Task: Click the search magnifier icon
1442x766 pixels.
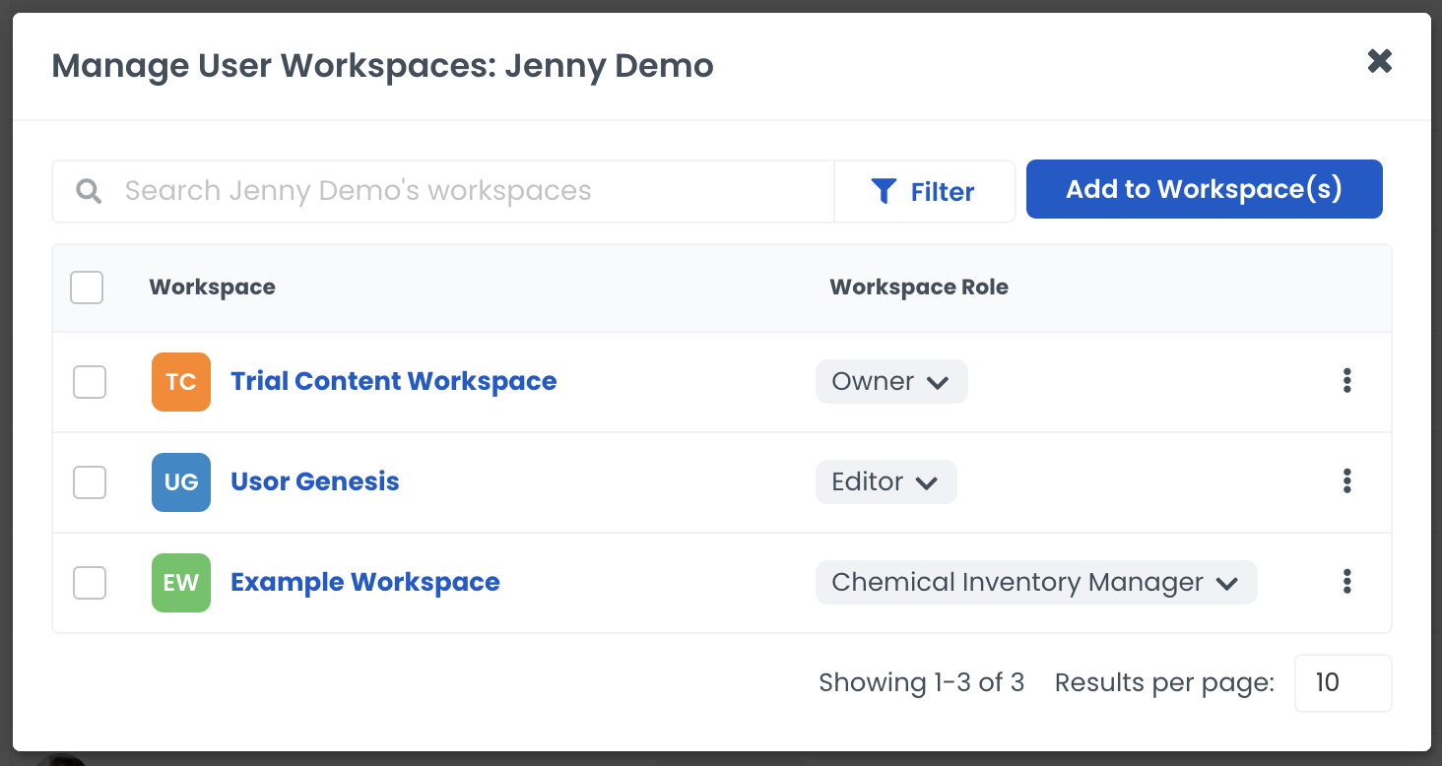Action: (90, 191)
